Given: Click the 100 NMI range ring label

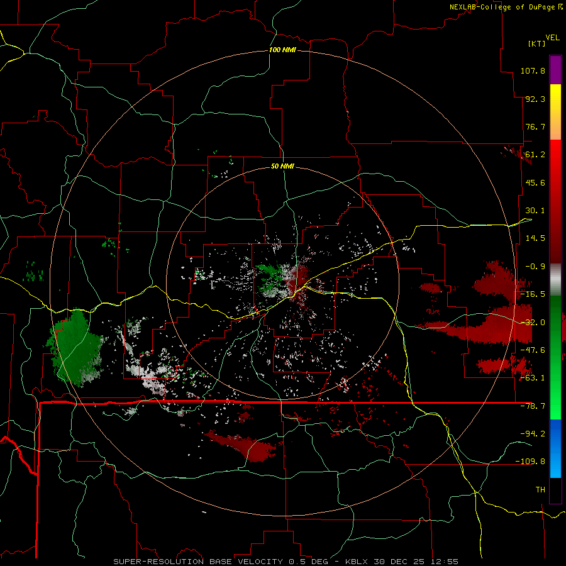Looking at the screenshot, I should (x=282, y=50).
